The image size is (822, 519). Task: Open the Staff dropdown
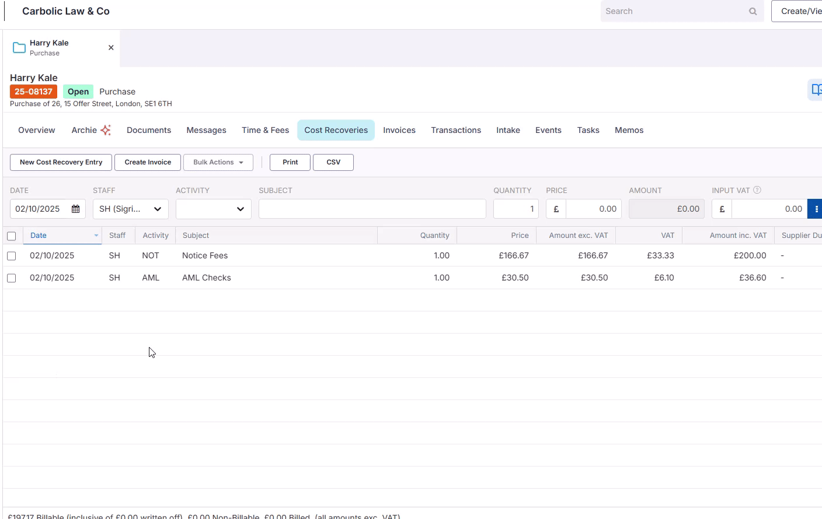point(130,209)
